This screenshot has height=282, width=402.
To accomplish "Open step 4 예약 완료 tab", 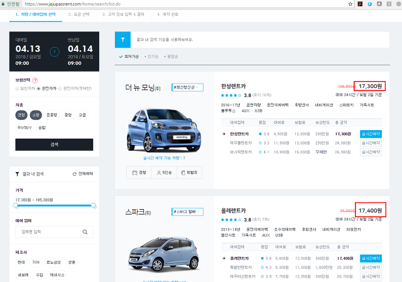I will click(168, 14).
